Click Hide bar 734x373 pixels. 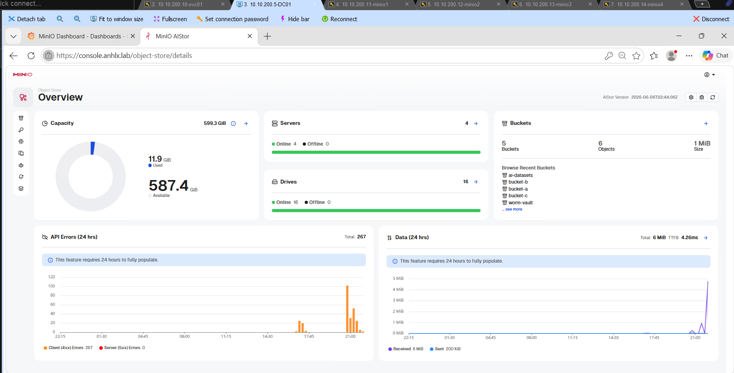295,19
